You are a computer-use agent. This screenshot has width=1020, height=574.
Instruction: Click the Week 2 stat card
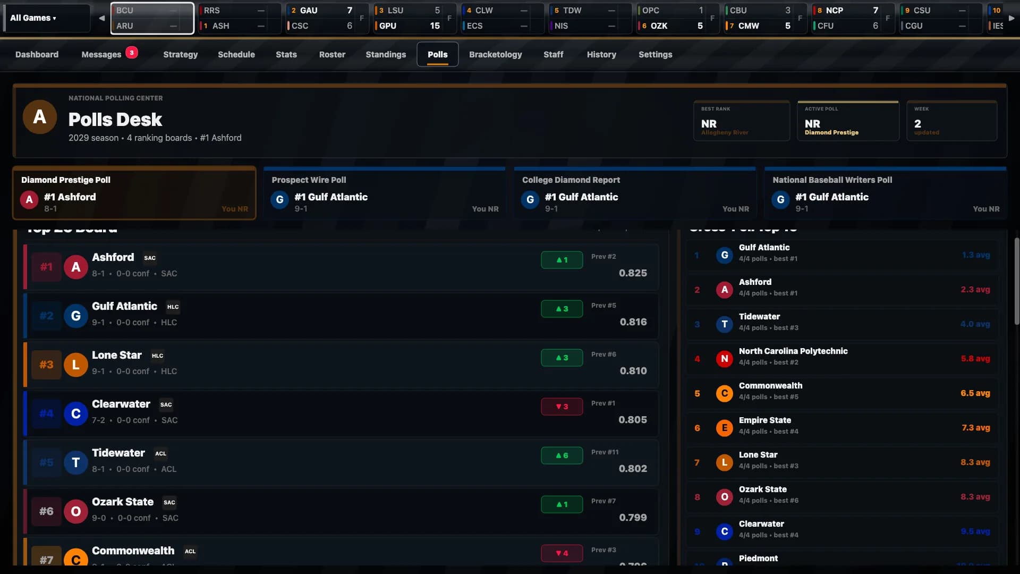tap(952, 121)
